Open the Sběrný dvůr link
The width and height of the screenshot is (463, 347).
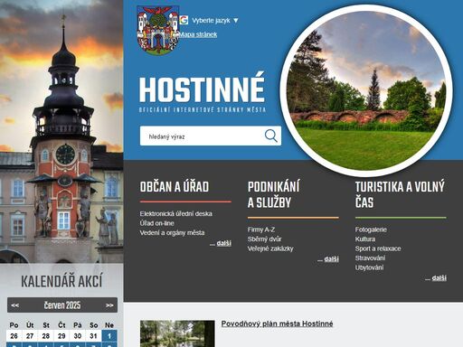264,239
